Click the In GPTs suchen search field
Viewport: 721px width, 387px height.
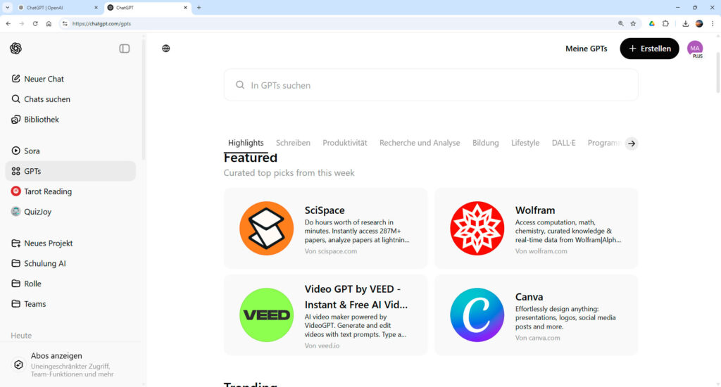431,85
